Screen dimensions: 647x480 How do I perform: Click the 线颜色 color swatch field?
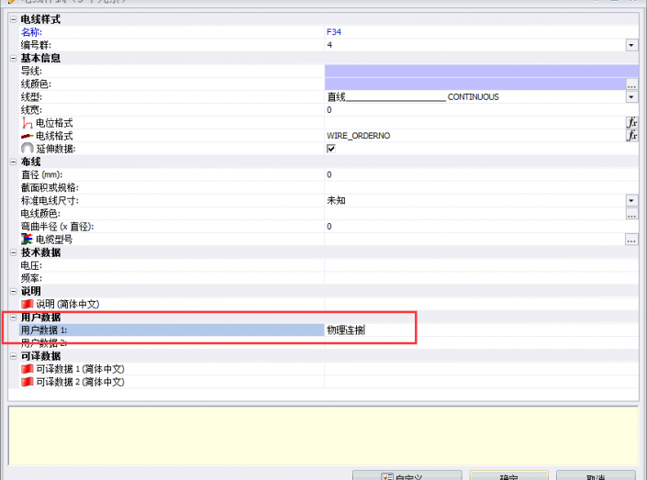pyautogui.click(x=475, y=84)
